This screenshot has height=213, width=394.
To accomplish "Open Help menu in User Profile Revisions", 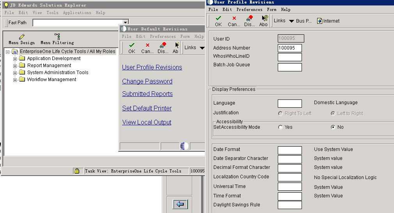I will pyautogui.click(x=286, y=9).
